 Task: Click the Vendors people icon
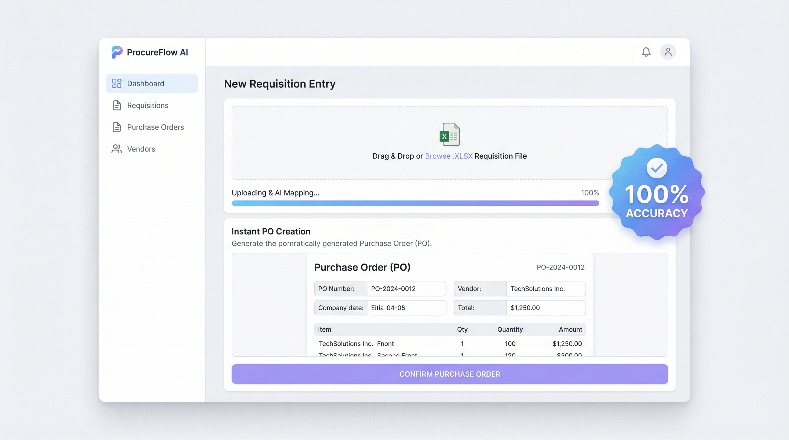[117, 149]
